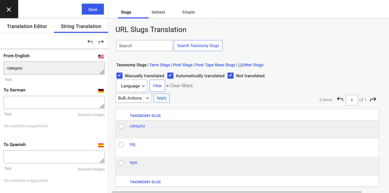Open the Language dropdown
The width and height of the screenshot is (389, 193).
(x=132, y=86)
